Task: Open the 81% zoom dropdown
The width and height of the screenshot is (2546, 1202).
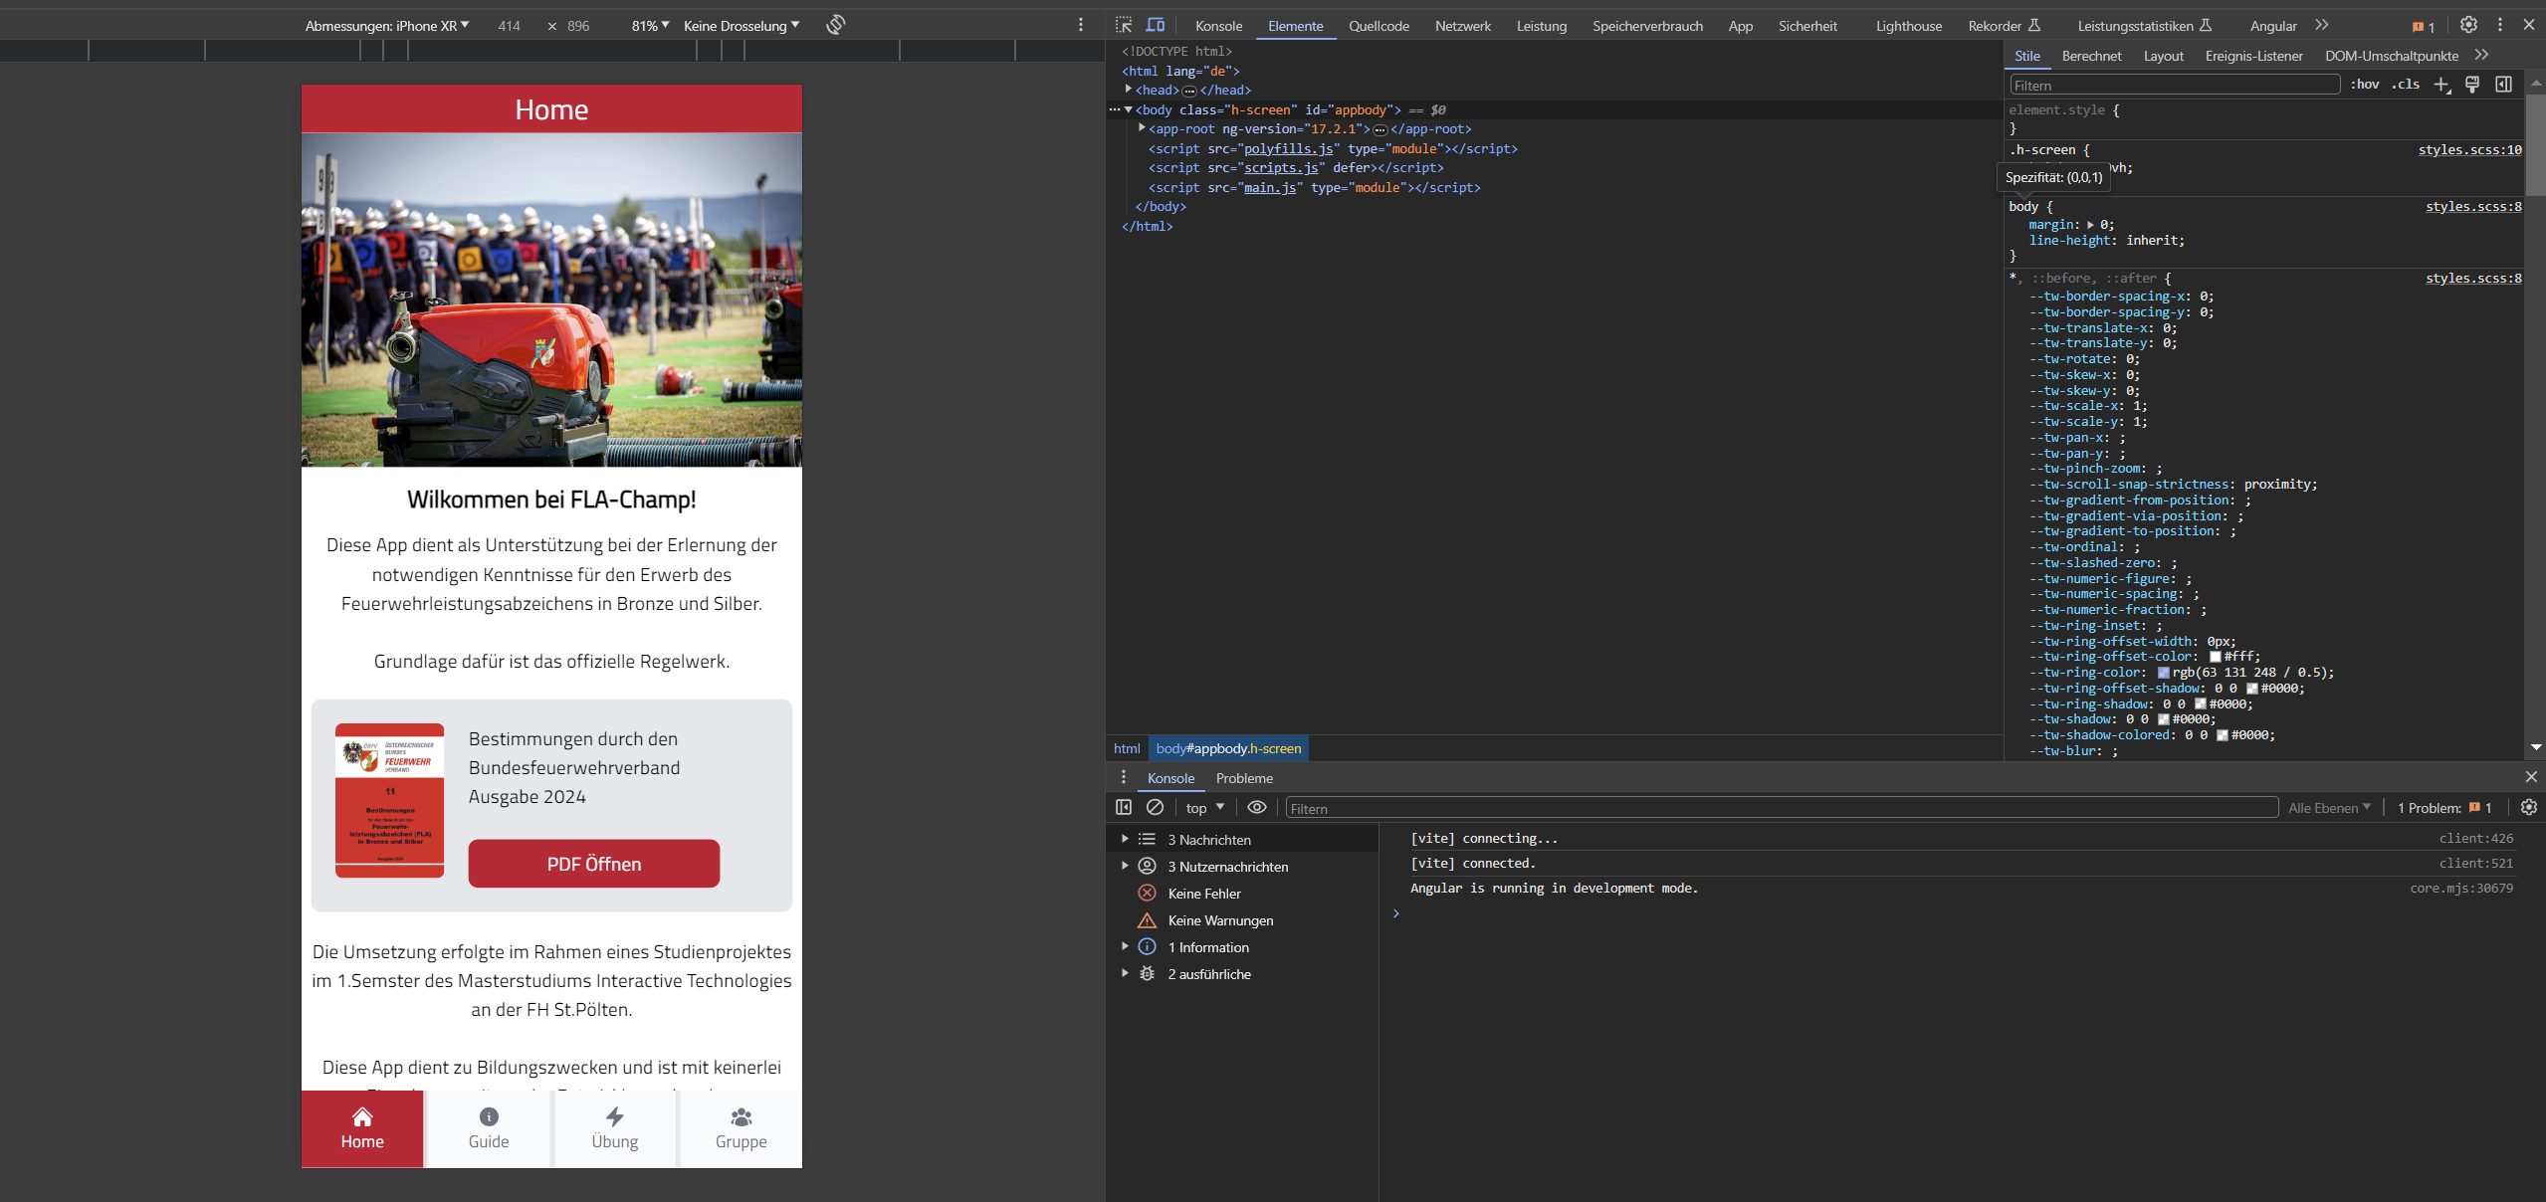Action: [650, 26]
